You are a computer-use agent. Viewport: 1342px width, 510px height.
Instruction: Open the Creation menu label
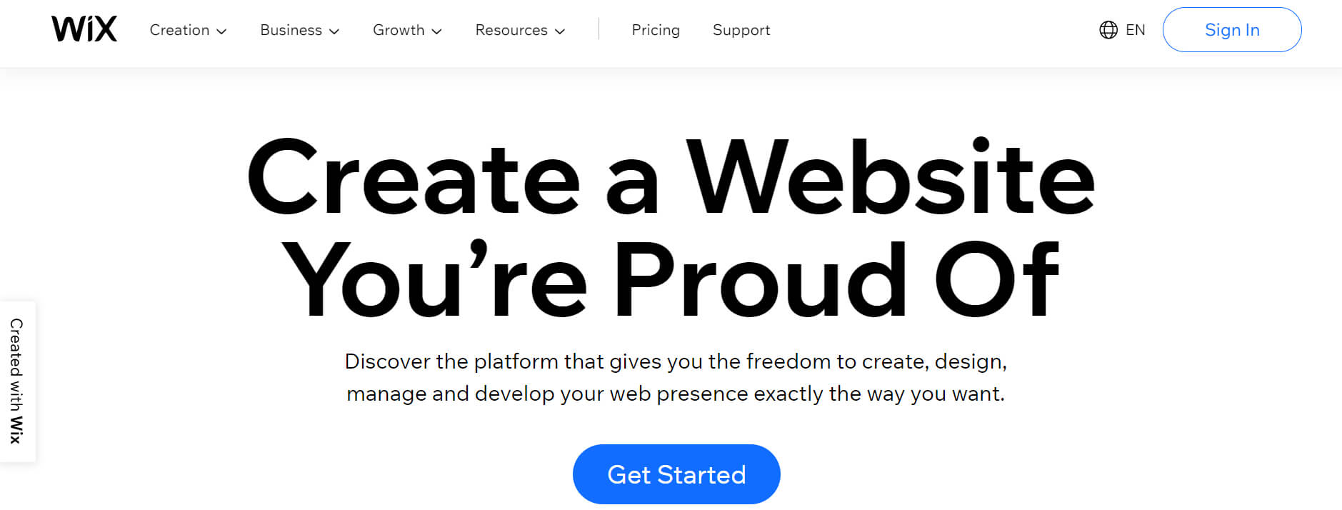[179, 30]
